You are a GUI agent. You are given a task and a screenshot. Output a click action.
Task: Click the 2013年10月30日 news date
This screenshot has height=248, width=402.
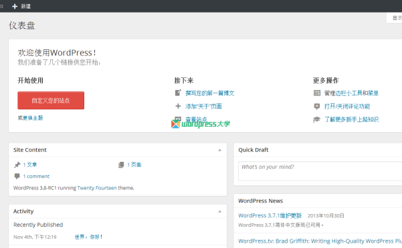[326, 216]
